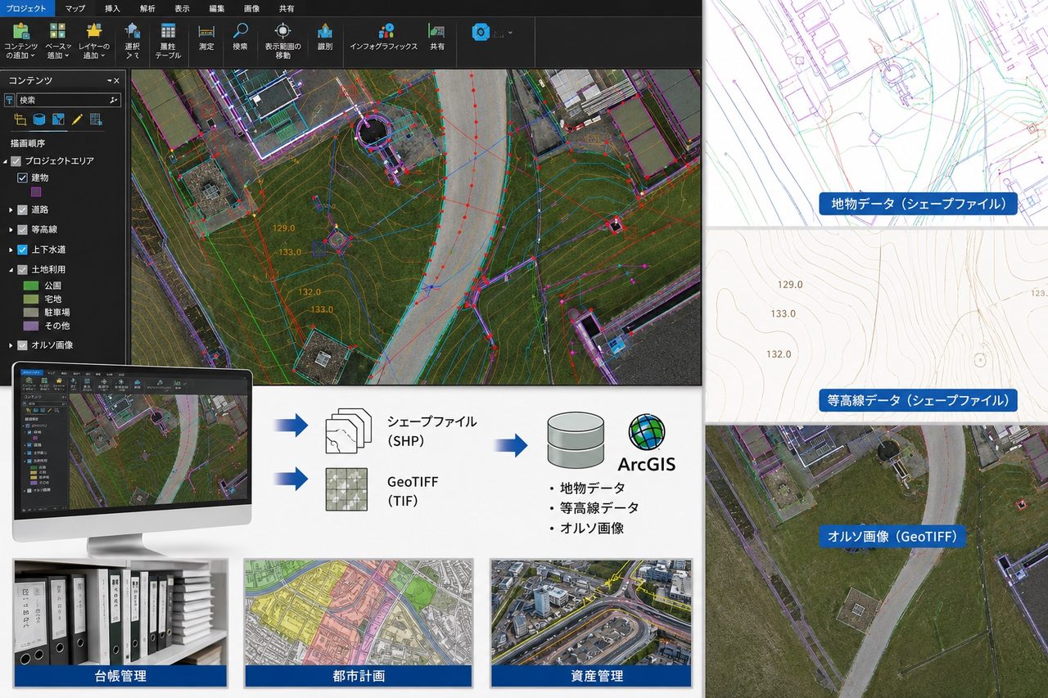Open the 挿入 ribbon tab
This screenshot has width=1048, height=698.
coord(112,8)
